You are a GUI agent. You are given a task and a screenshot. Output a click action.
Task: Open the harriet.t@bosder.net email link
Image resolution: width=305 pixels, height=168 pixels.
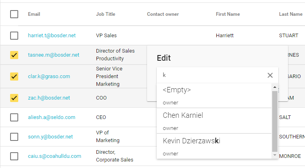(x=52, y=35)
